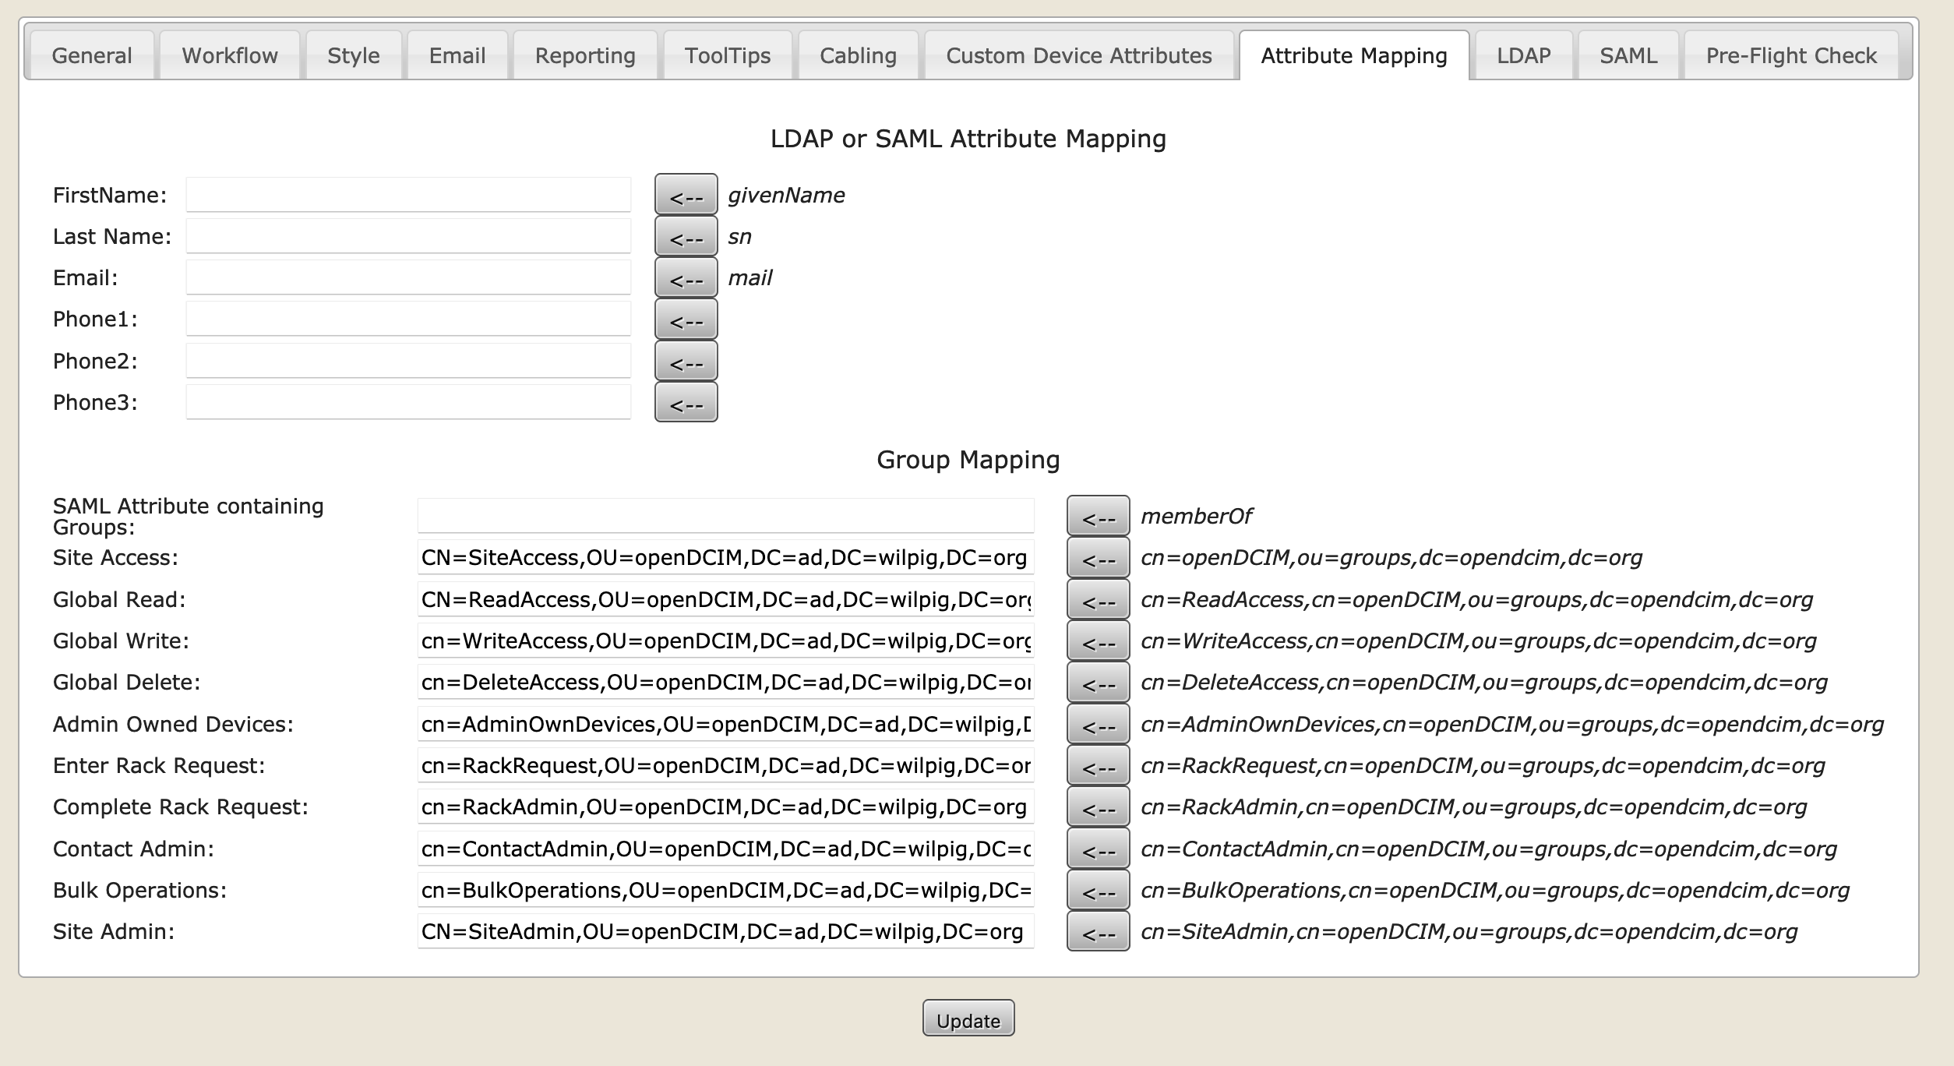Click the arrow button next to Phone1
This screenshot has width=1954, height=1066.
[x=686, y=319]
